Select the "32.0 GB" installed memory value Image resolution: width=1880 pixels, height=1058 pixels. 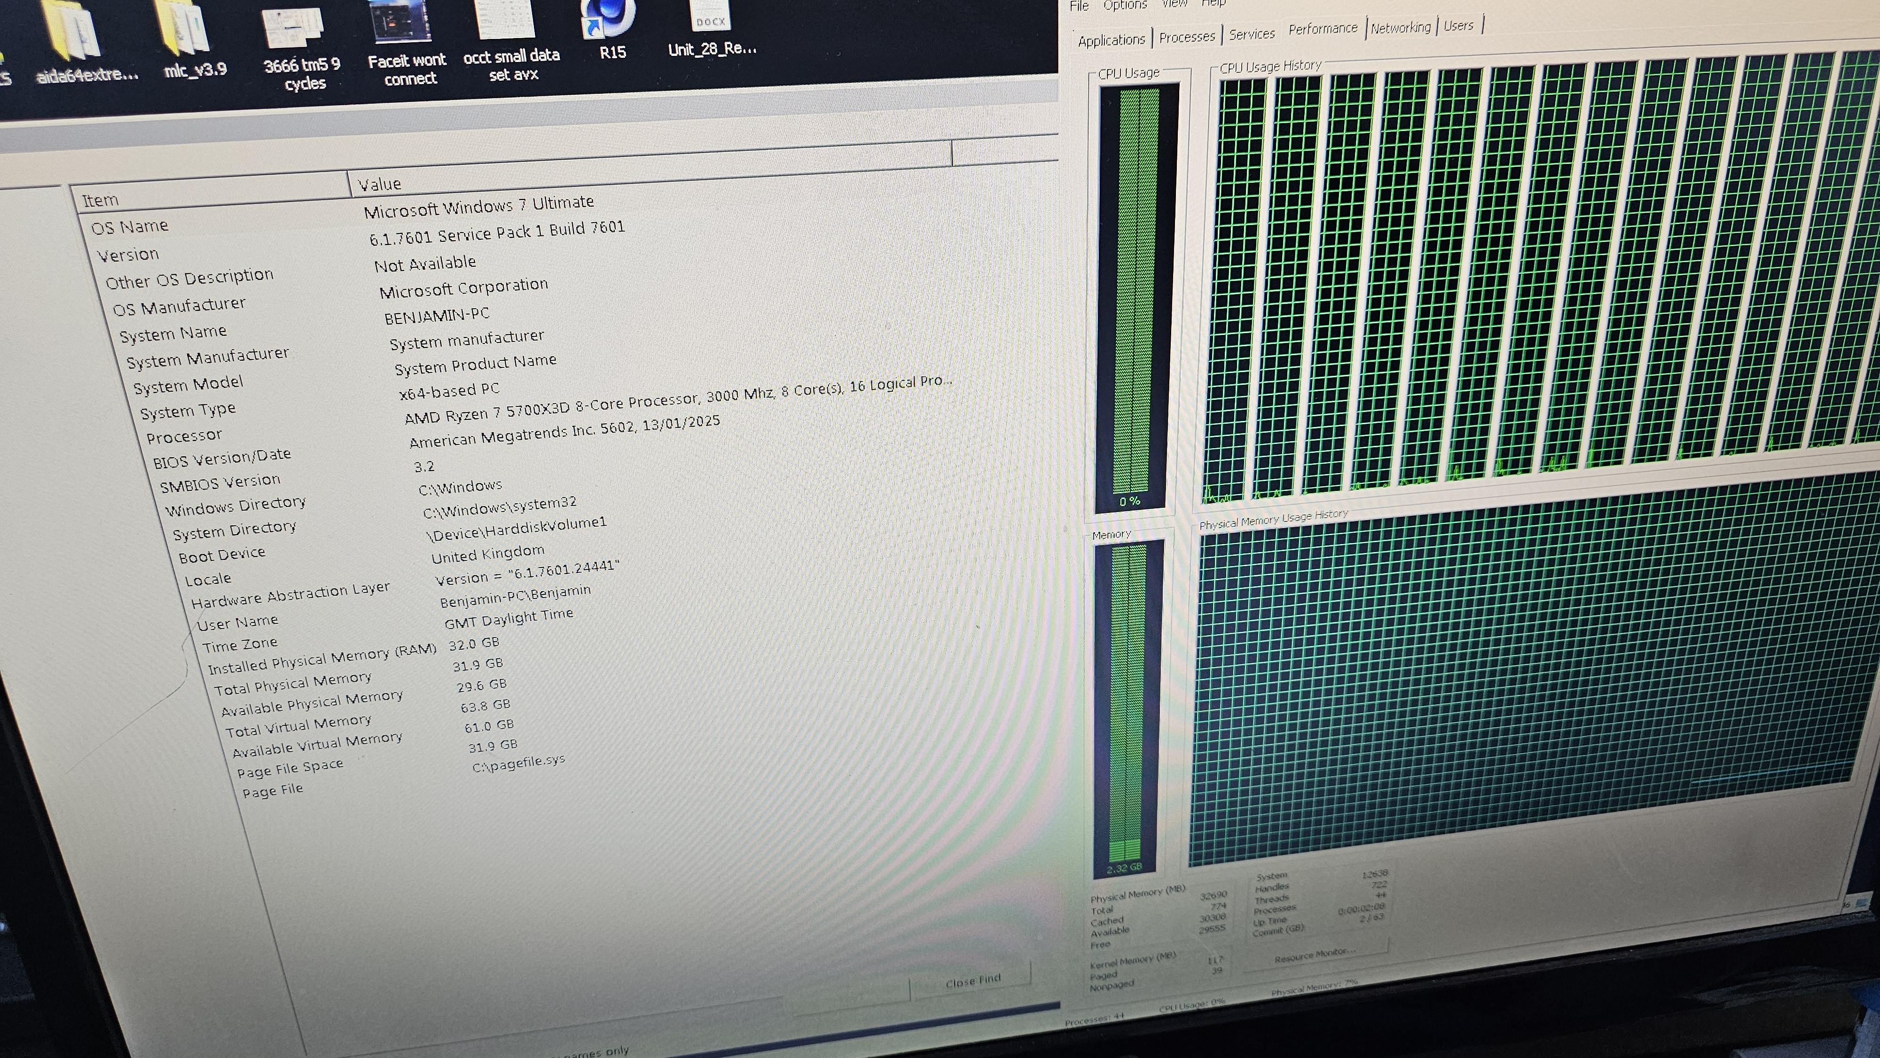pyautogui.click(x=474, y=644)
